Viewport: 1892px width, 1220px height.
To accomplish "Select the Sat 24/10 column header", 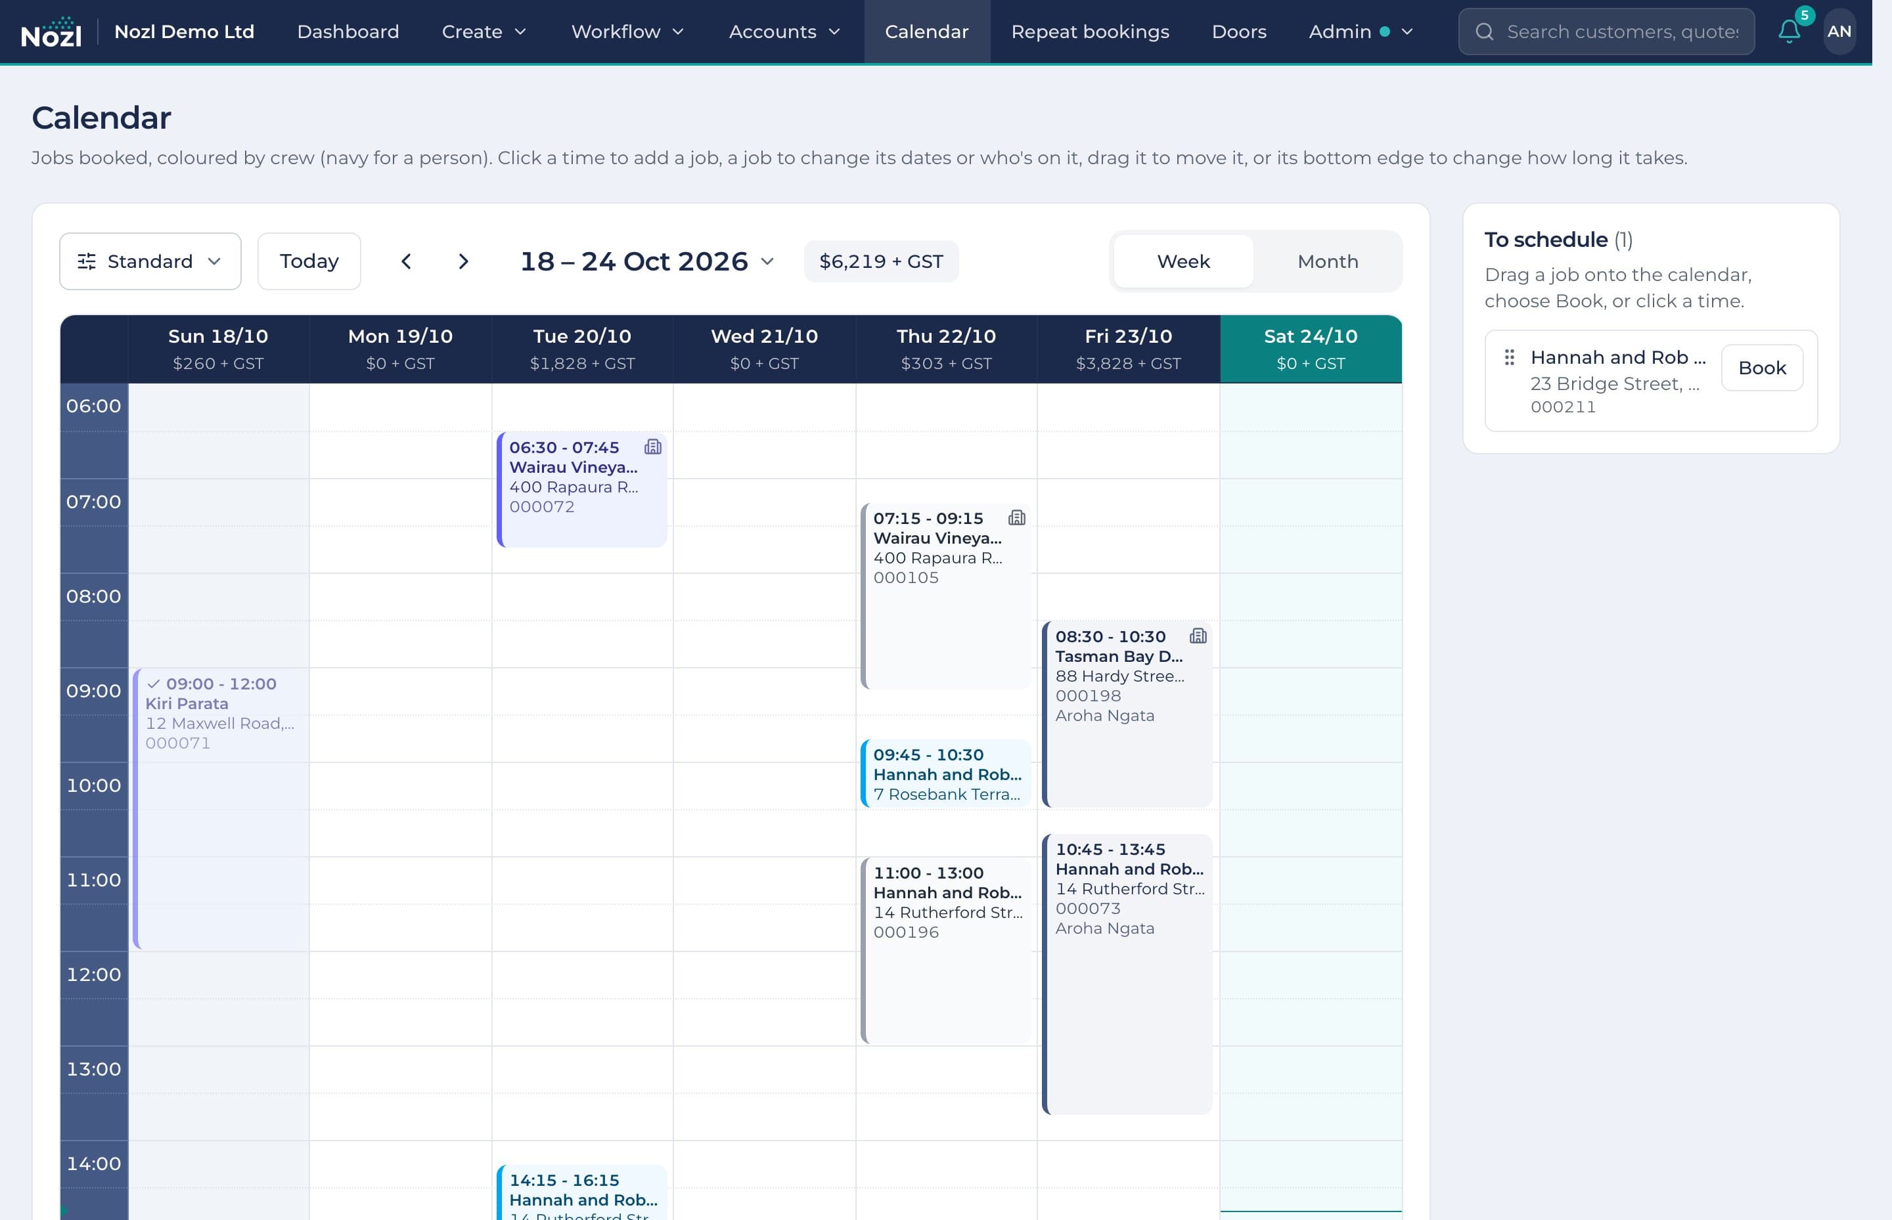I will point(1310,349).
